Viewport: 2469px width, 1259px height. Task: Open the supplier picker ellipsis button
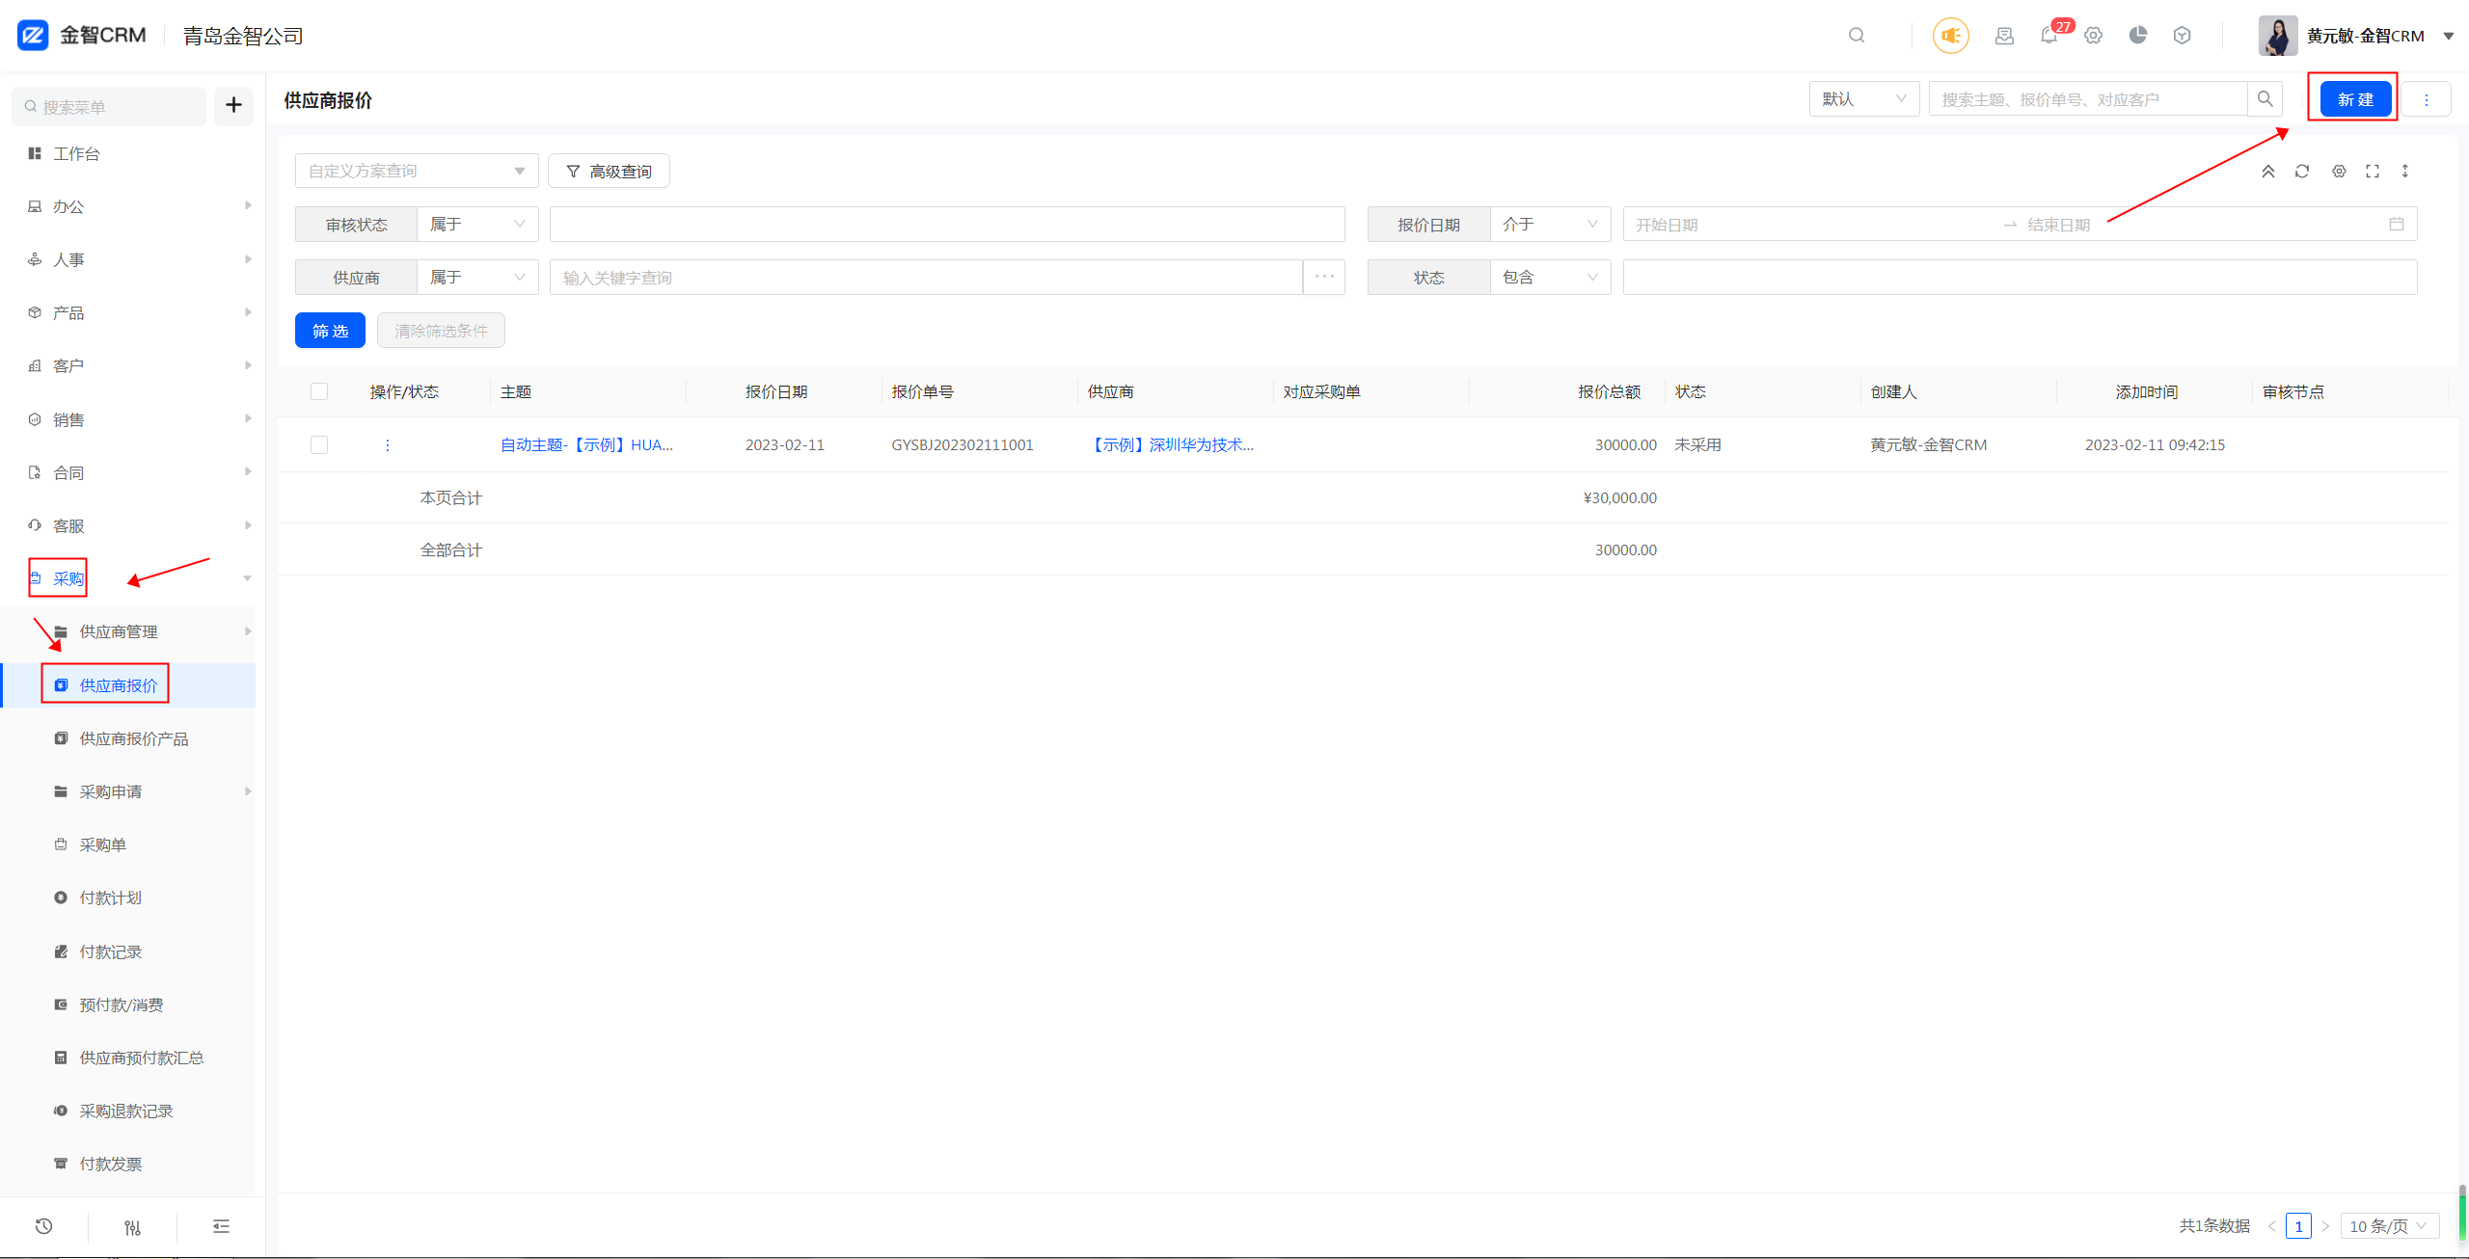click(x=1324, y=277)
